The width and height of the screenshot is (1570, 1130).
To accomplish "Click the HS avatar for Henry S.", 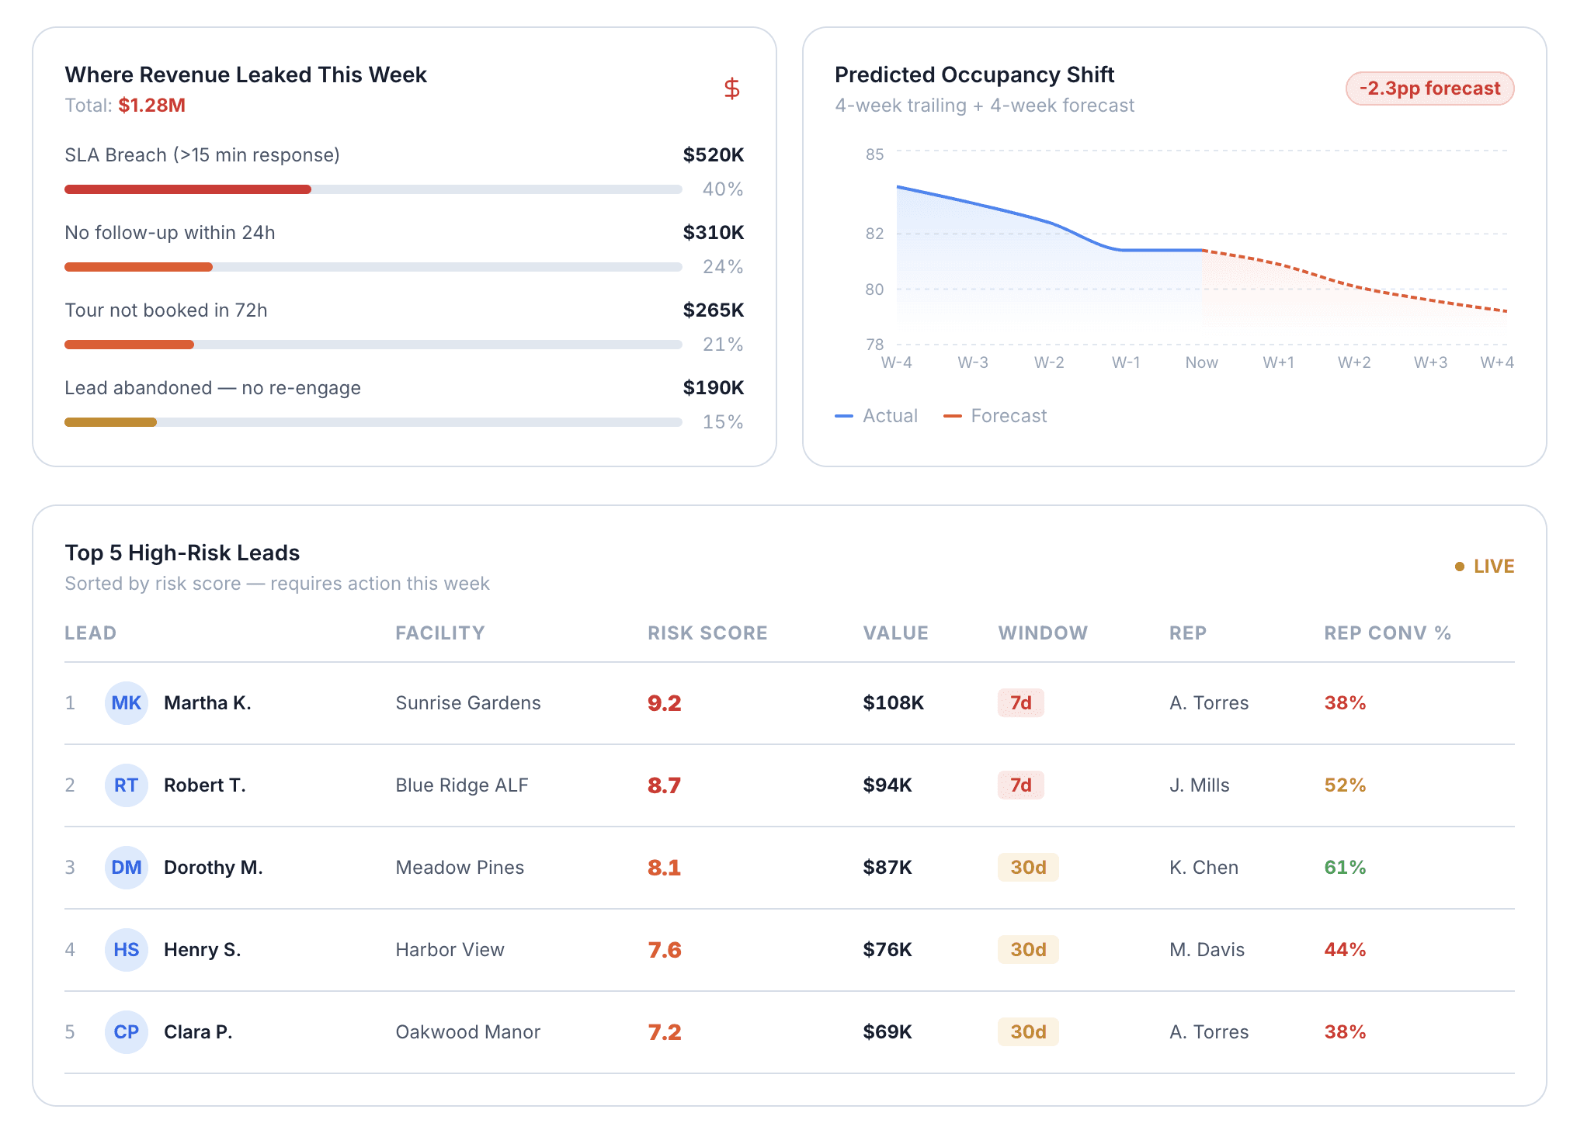I will [x=126, y=950].
